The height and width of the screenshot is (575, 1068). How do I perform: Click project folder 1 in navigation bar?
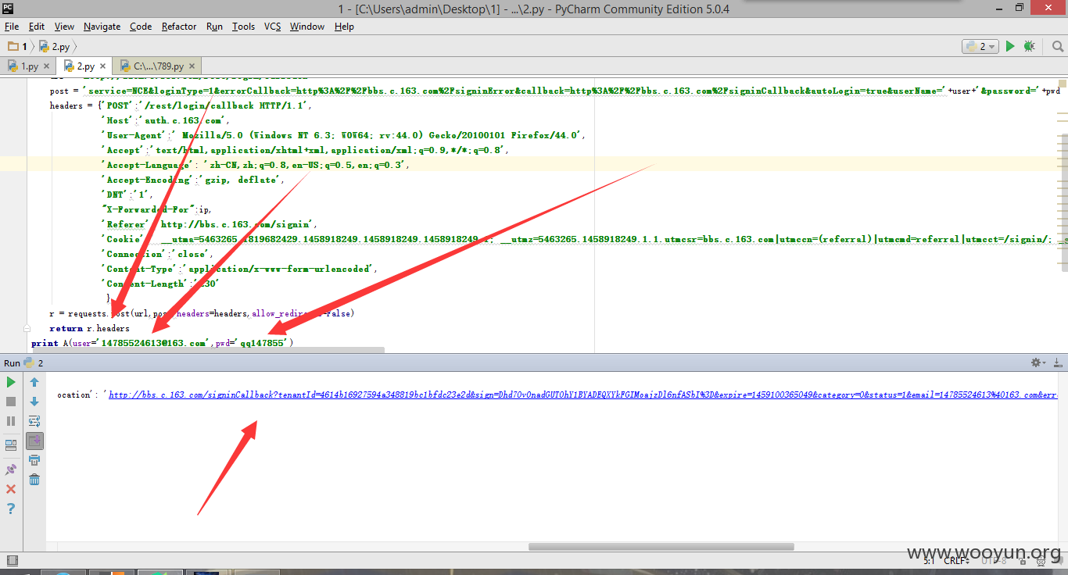[18, 47]
